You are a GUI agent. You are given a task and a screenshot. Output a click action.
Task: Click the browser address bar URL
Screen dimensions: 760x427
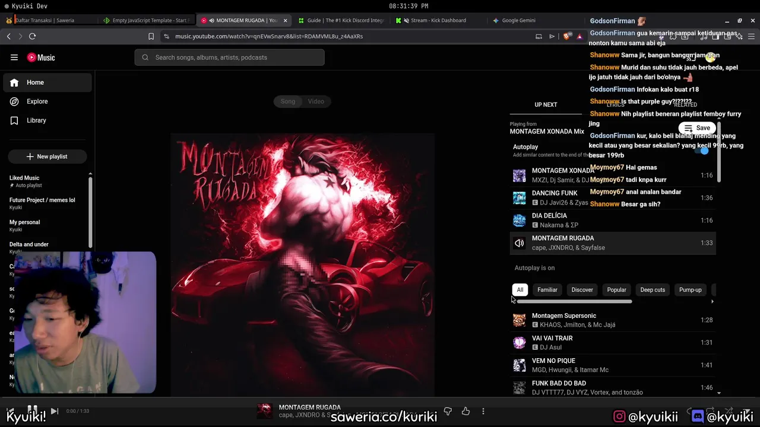pos(269,36)
